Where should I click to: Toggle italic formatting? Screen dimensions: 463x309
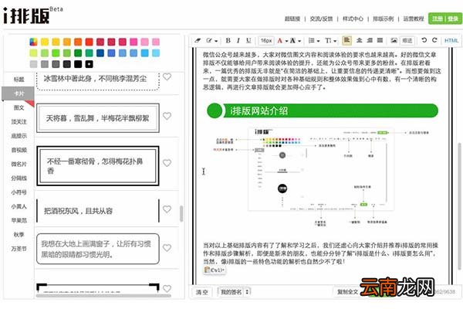[x=238, y=40]
